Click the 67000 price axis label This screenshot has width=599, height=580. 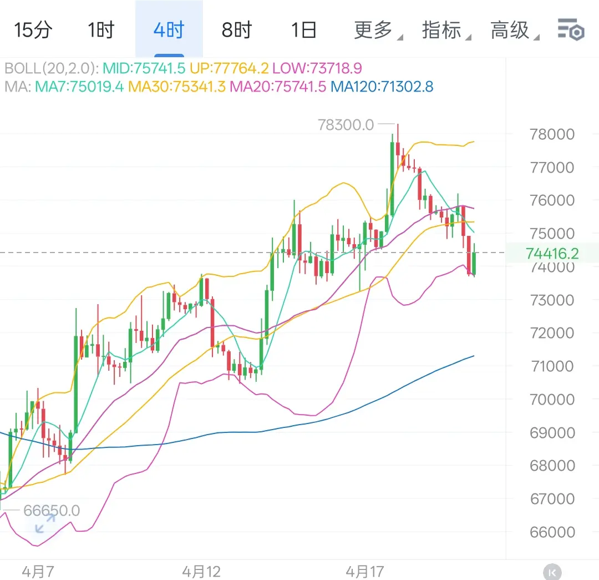point(552,499)
